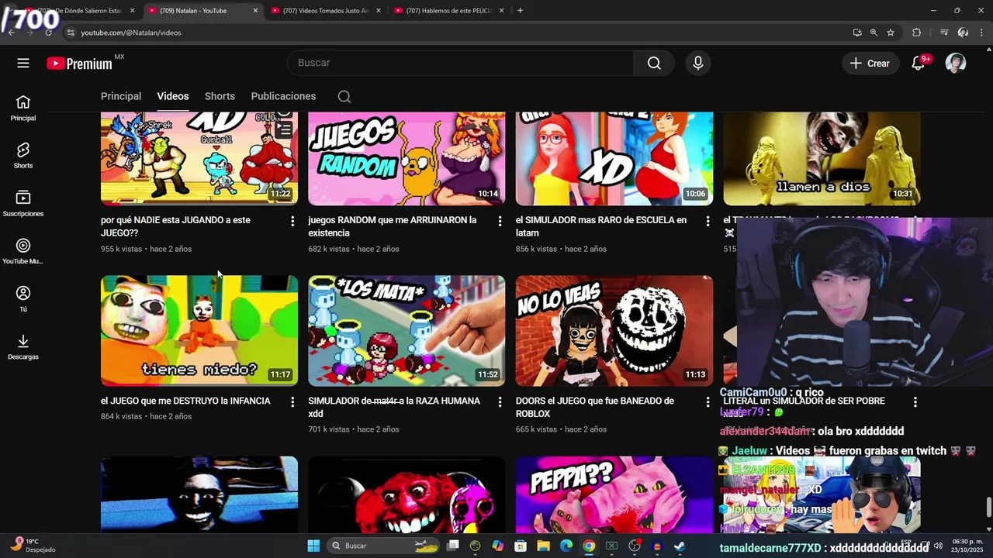Open options for 'por qué NADIE esta JUGANDO' video
Screen dimensions: 993x558
click(292, 221)
